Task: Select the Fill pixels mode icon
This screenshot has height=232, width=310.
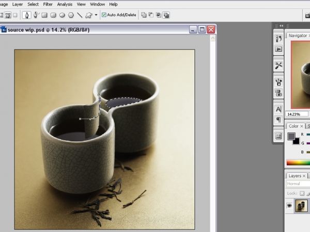Action: pos(15,15)
